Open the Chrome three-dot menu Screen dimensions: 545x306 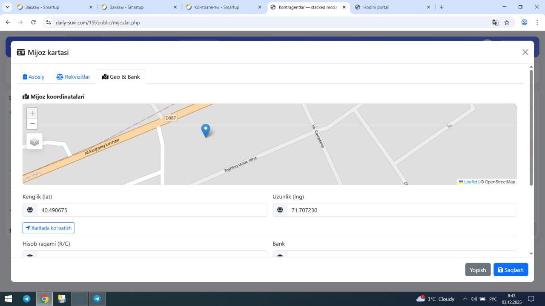tap(537, 23)
